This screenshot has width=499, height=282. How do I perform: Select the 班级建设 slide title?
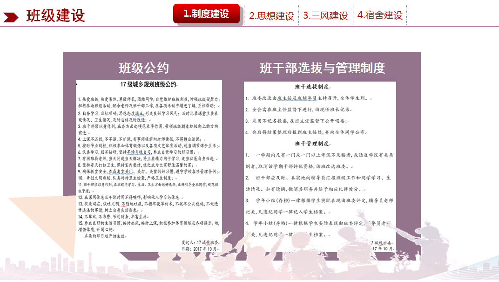(x=55, y=15)
